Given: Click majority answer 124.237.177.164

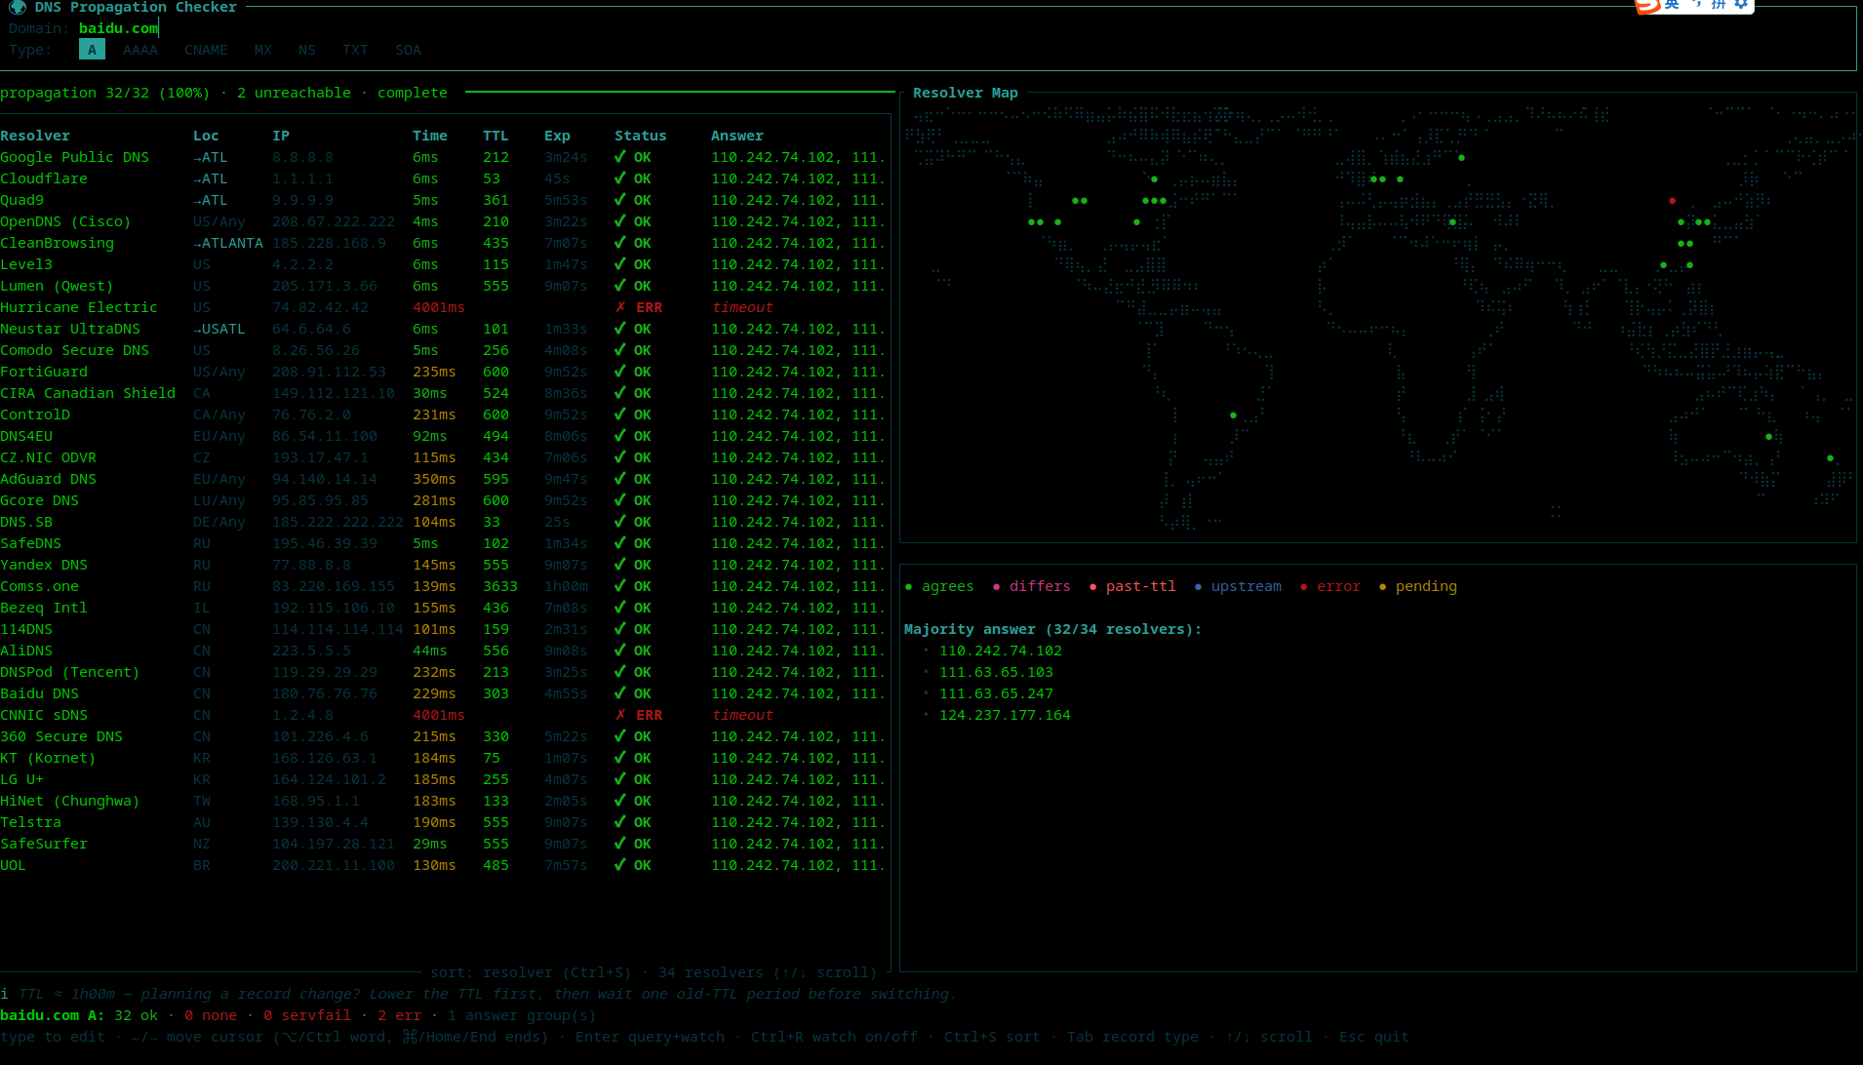Looking at the screenshot, I should [x=1005, y=715].
